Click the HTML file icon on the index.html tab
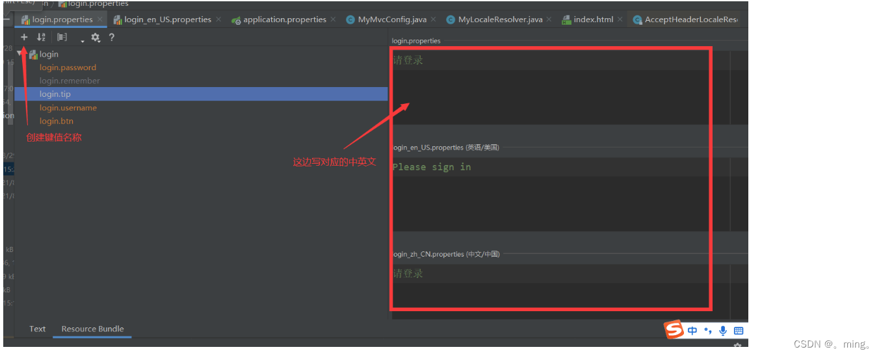This screenshot has height=356, width=879. (x=566, y=19)
